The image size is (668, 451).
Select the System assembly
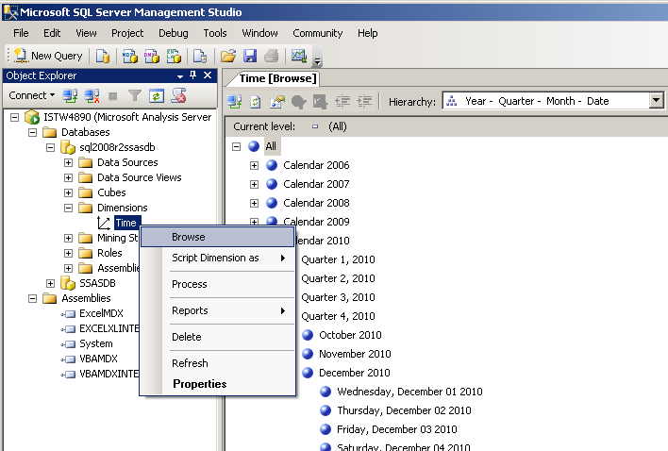[x=96, y=343]
